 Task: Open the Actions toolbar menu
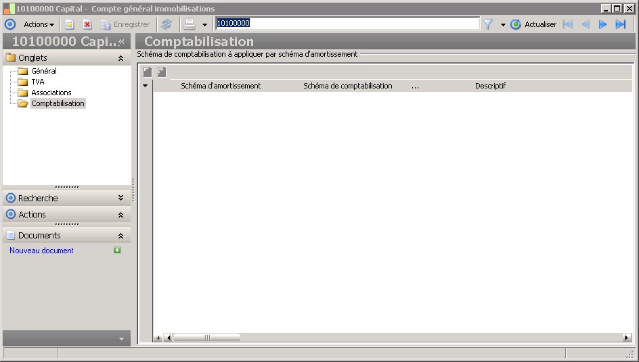click(39, 24)
